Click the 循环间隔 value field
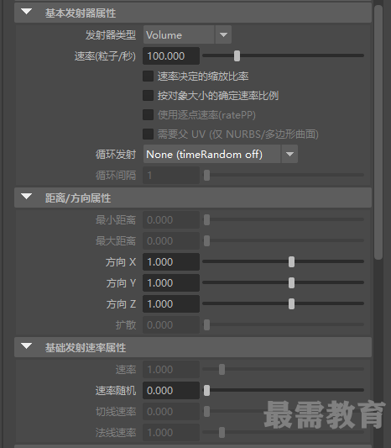 pos(171,175)
